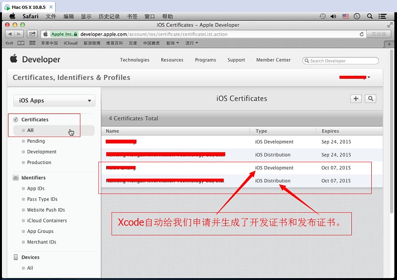The width and height of the screenshot is (397, 280).
Task: Open the 书签 menu
Action: pyautogui.click(x=132, y=16)
